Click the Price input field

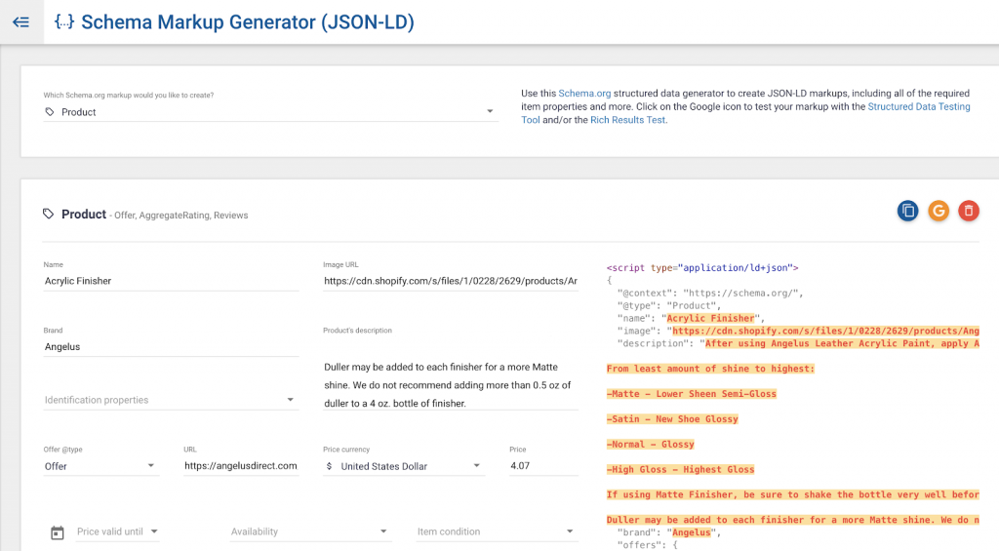(x=543, y=465)
